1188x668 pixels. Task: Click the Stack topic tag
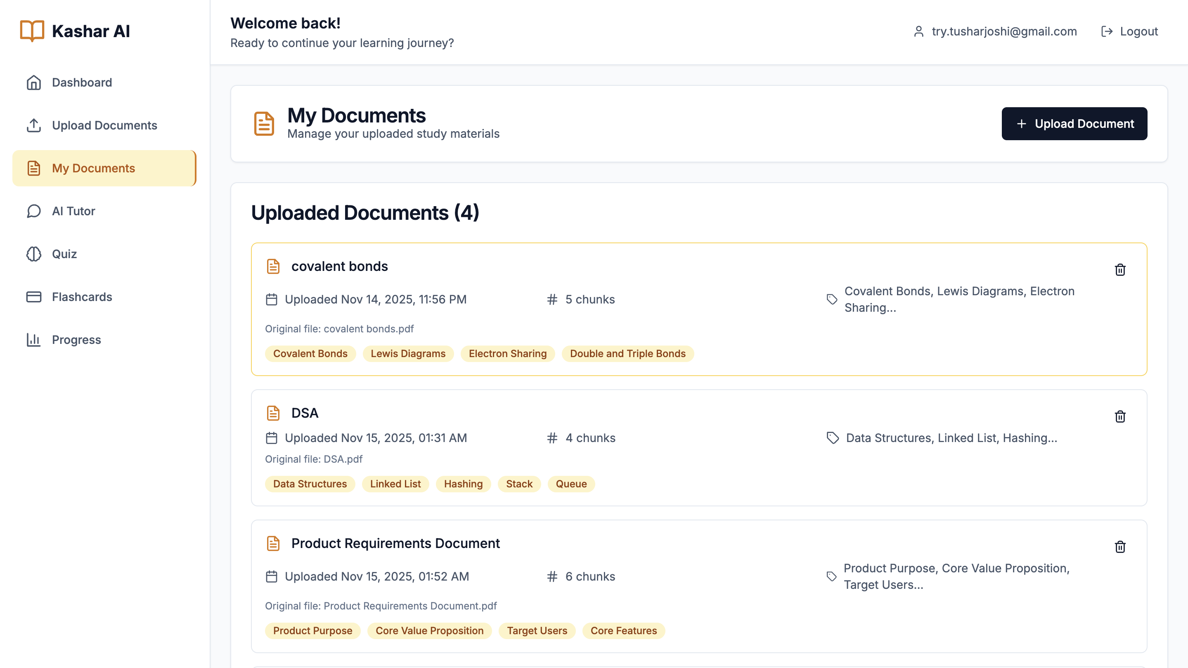[519, 484]
